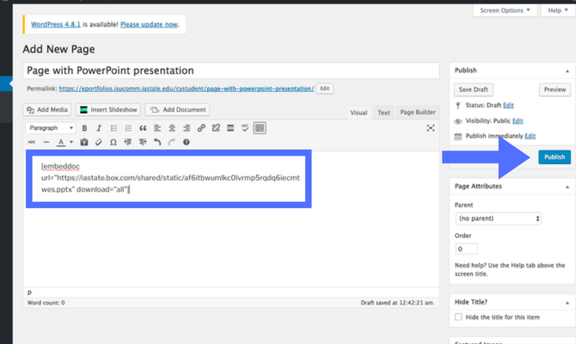Click the Please update now link

(149, 24)
